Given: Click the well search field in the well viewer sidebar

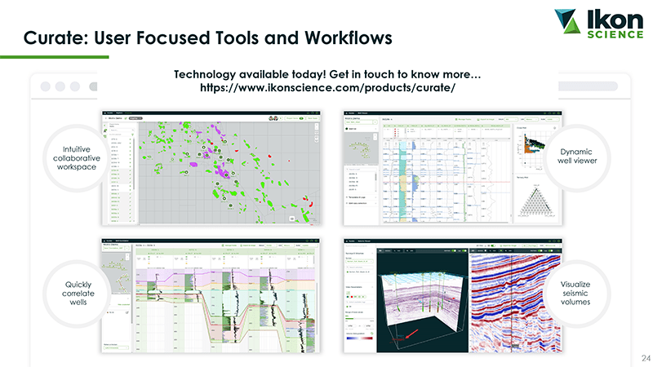Looking at the screenshot, I should coord(361,170).
